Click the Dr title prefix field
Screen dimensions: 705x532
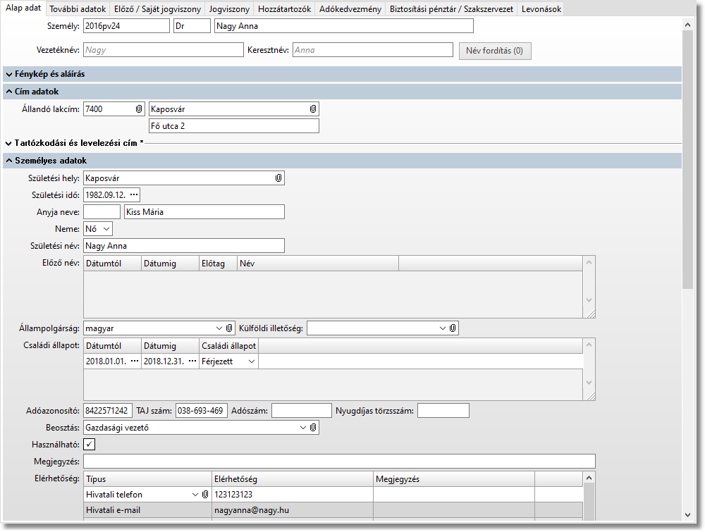pyautogui.click(x=192, y=26)
